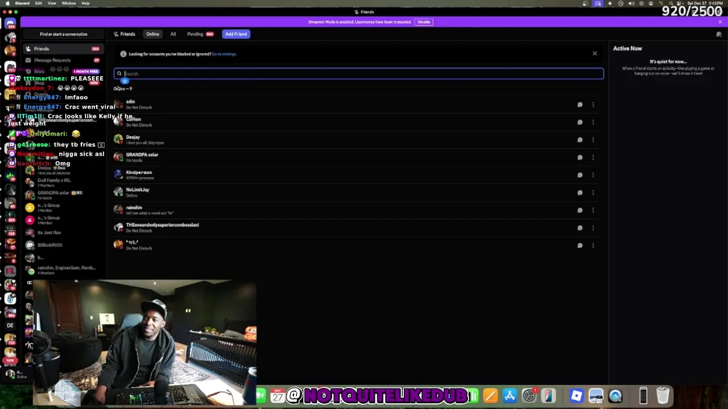The height and width of the screenshot is (409, 728).
Task: Open the GRANDPA solar friend row
Action: click(x=357, y=157)
